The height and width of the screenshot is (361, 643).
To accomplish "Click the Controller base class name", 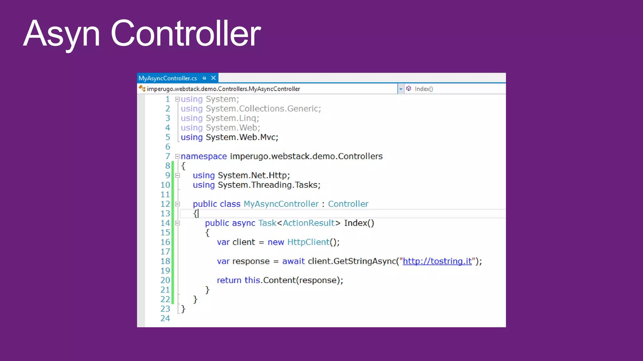I will (x=348, y=204).
